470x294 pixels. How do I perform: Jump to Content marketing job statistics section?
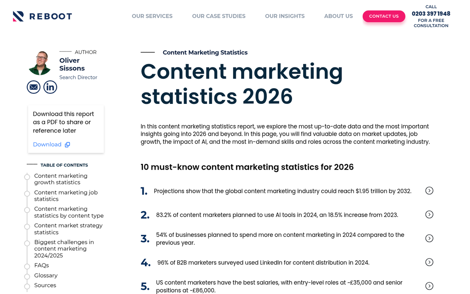(x=66, y=196)
